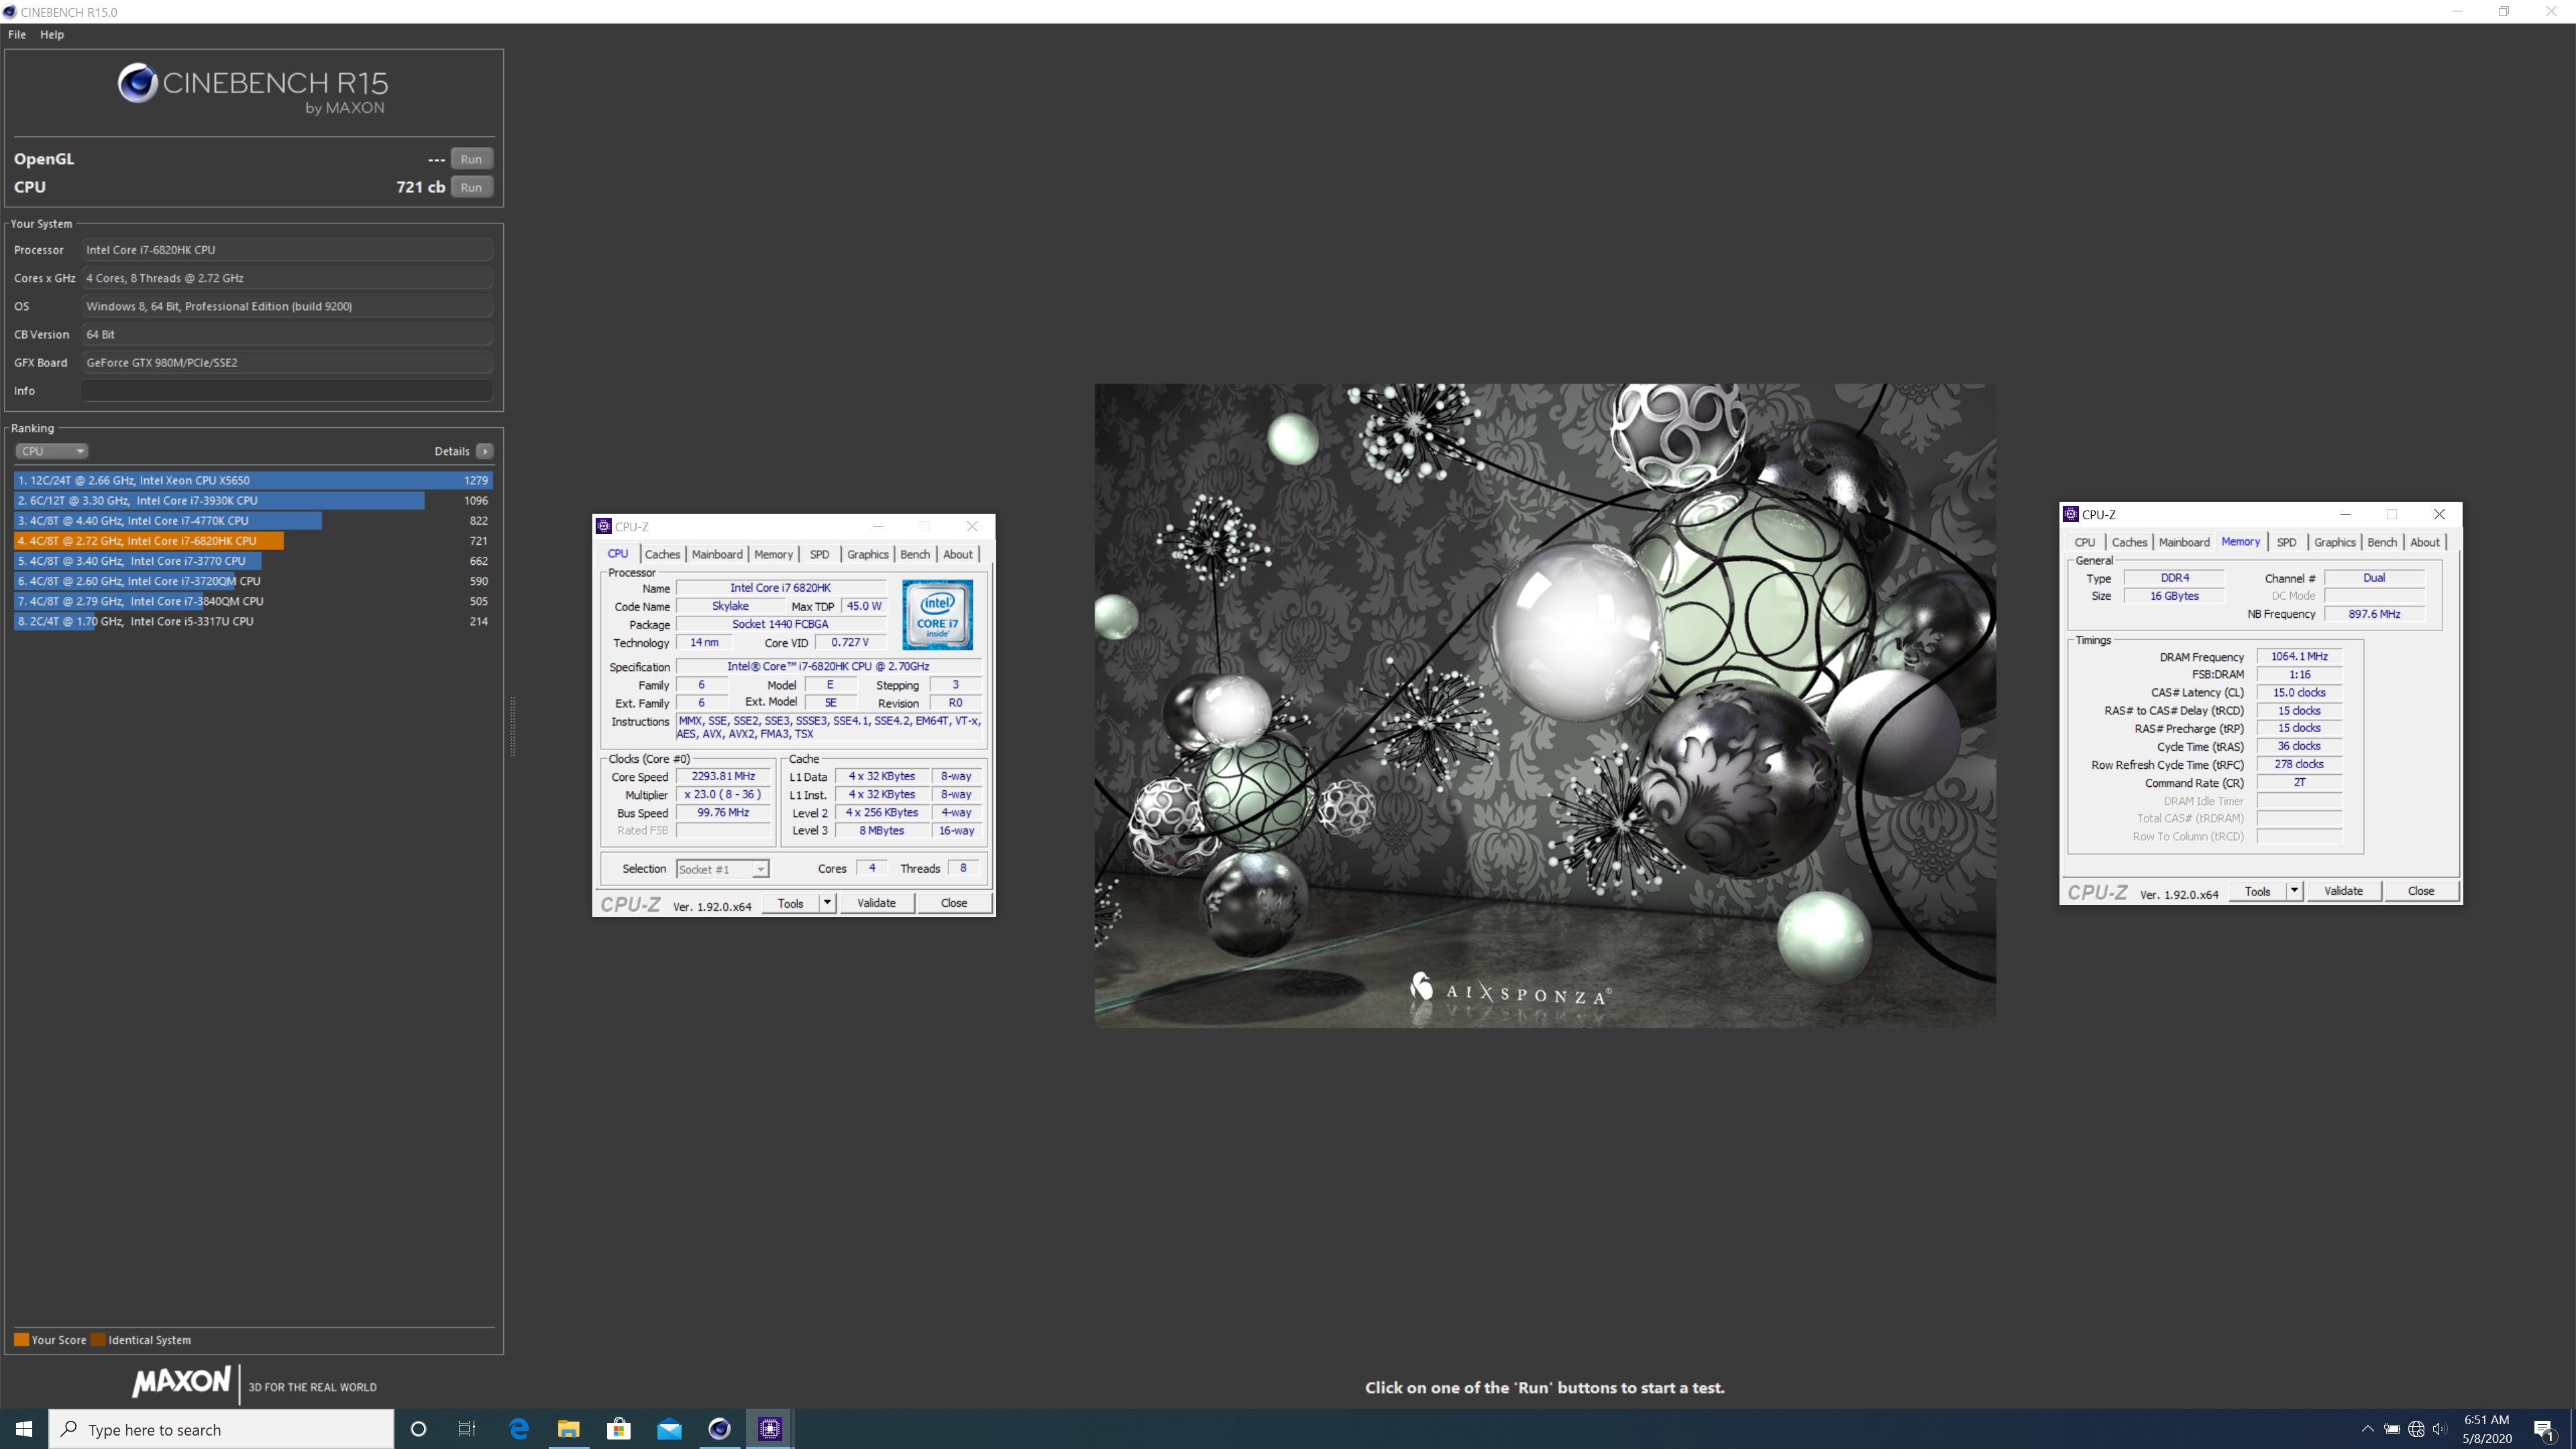Click Validate in left CPU-Z window
Image resolution: width=2576 pixels, height=1449 pixels.
click(876, 903)
